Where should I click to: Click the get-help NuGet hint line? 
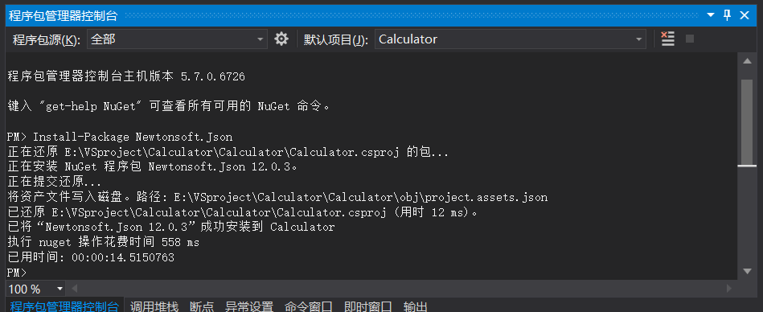(x=170, y=106)
